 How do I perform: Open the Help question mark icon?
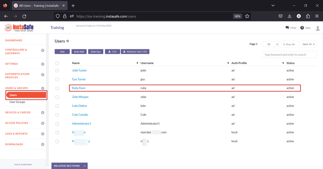pyautogui.click(x=302, y=28)
